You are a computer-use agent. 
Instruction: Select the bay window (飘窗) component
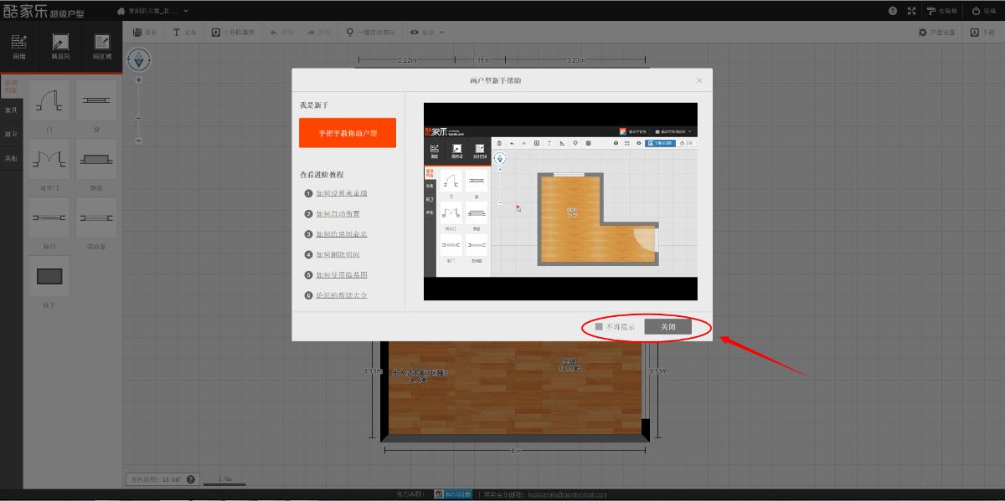point(96,159)
